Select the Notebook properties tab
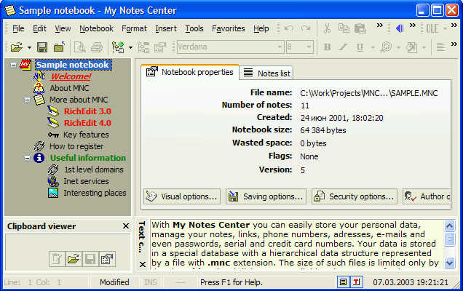 (x=190, y=72)
